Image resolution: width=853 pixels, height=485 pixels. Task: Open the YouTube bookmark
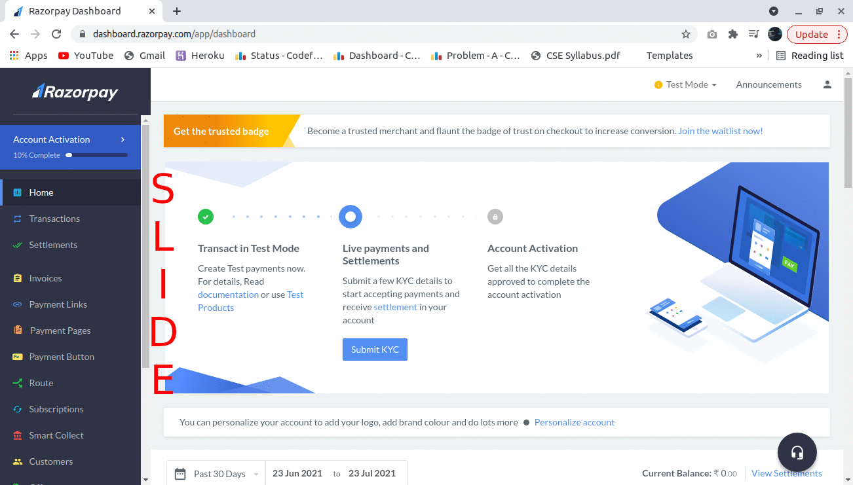click(x=86, y=56)
